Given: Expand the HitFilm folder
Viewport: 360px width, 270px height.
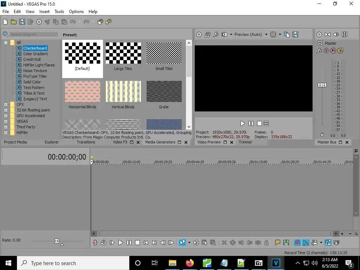Looking at the screenshot, I should pyautogui.click(x=6, y=133).
